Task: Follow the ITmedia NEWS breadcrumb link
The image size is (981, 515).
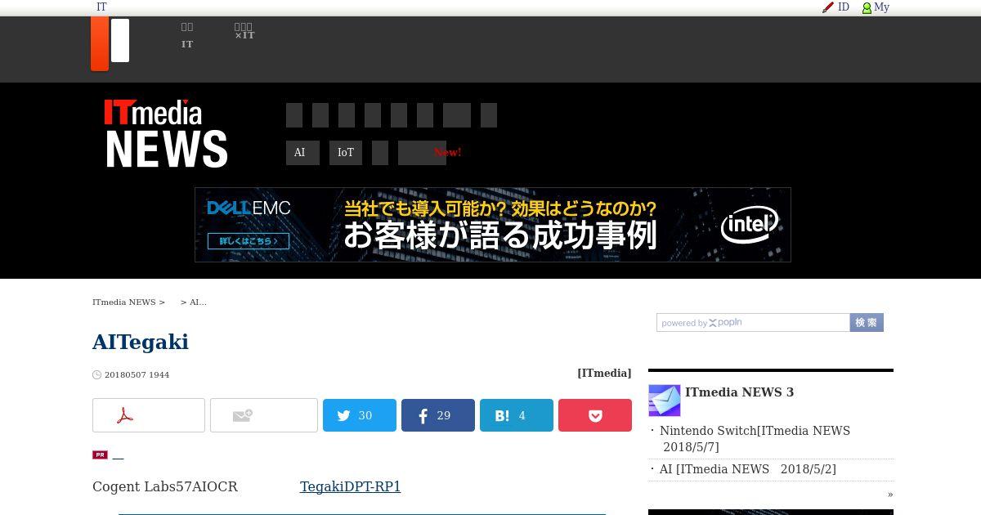Action: click(x=124, y=302)
